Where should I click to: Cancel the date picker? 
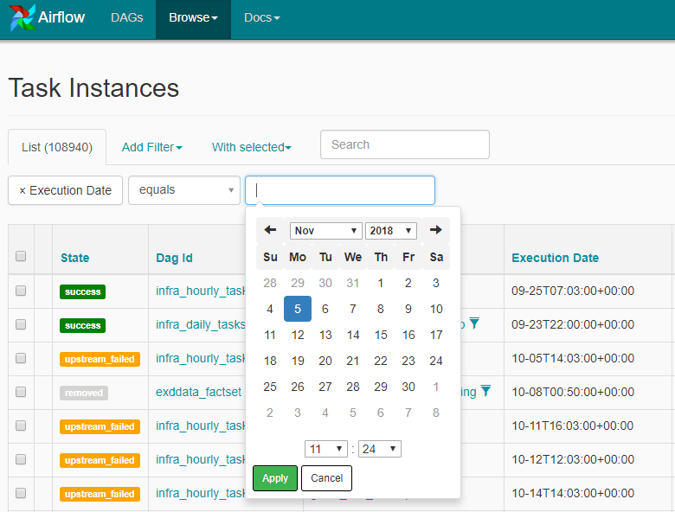pos(326,478)
